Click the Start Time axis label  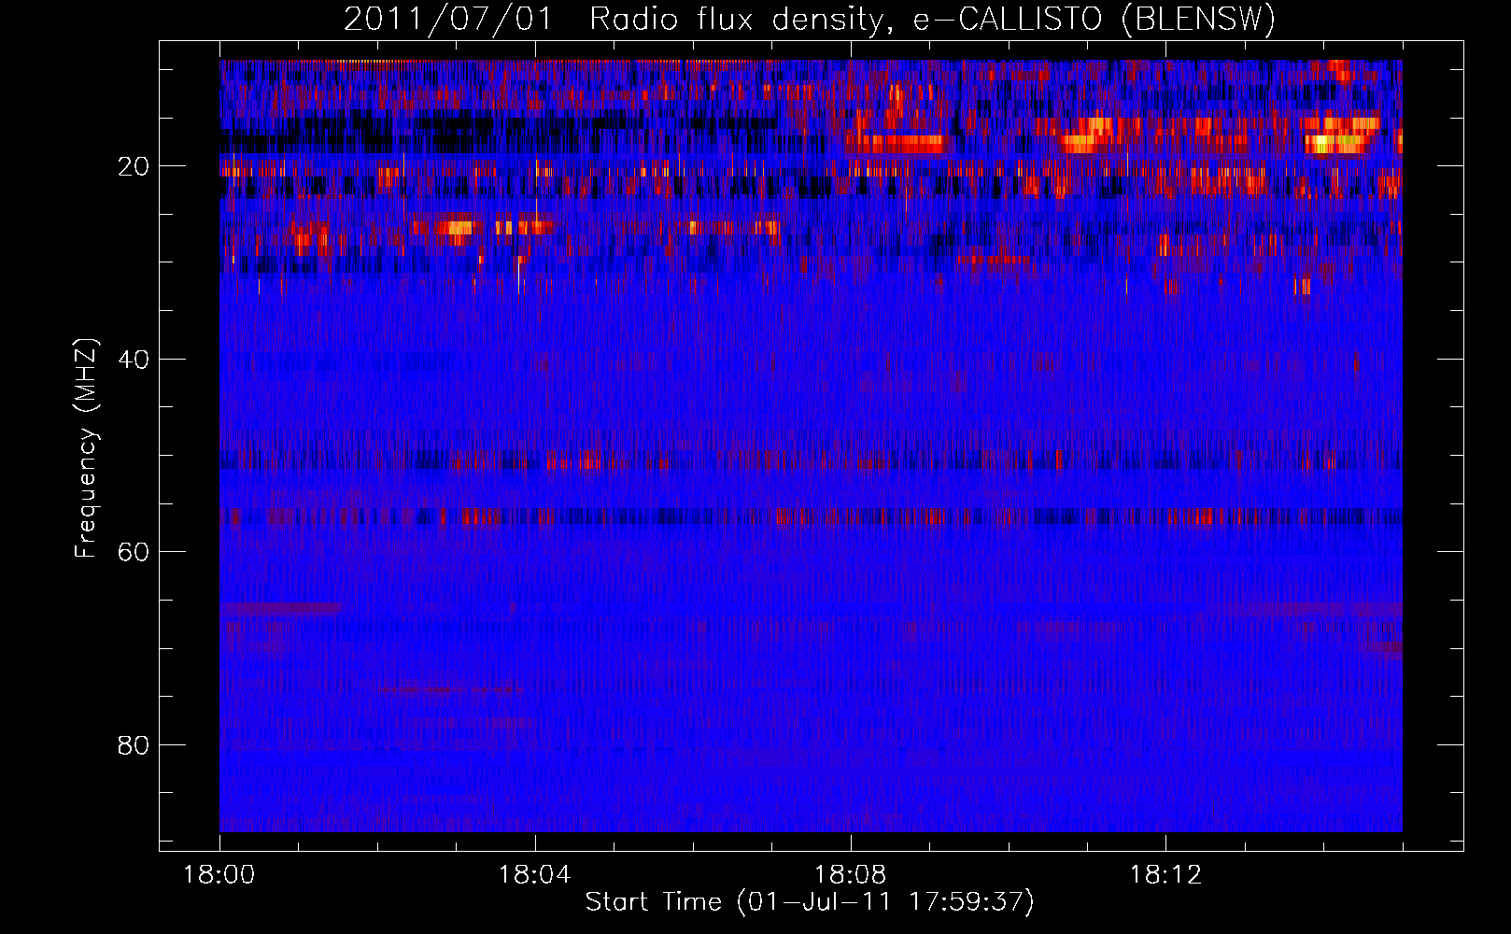coord(810,902)
